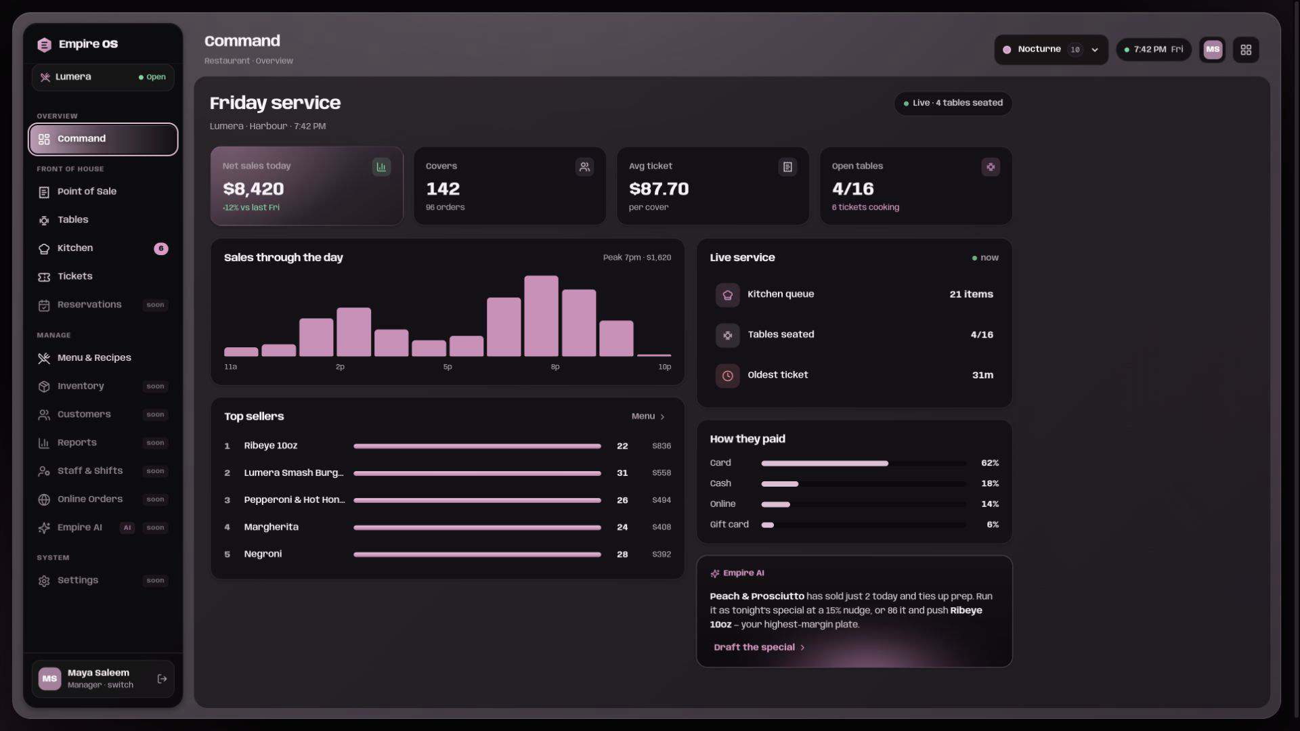Go to Tables in sidebar

[103, 220]
